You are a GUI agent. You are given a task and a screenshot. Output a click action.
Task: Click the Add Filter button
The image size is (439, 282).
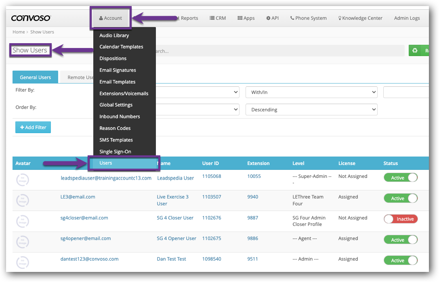pyautogui.click(x=33, y=127)
